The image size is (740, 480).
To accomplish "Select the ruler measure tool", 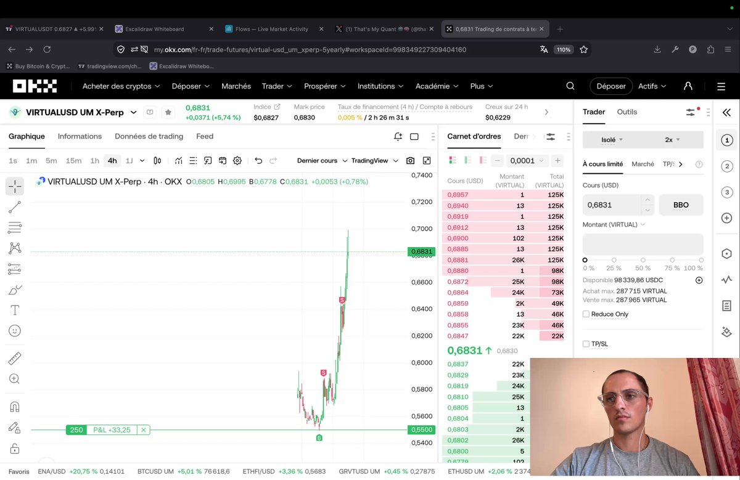I will point(15,359).
